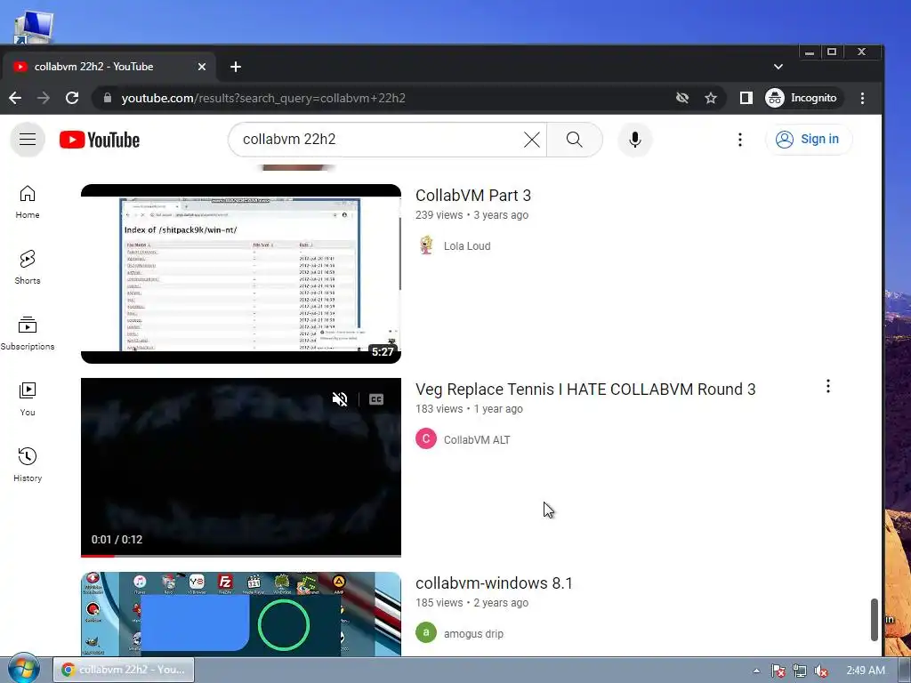Image resolution: width=911 pixels, height=683 pixels.
Task: Open Home in the sidebar
Action: (x=28, y=202)
